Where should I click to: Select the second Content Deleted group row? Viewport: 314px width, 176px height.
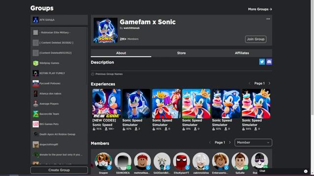(59, 53)
